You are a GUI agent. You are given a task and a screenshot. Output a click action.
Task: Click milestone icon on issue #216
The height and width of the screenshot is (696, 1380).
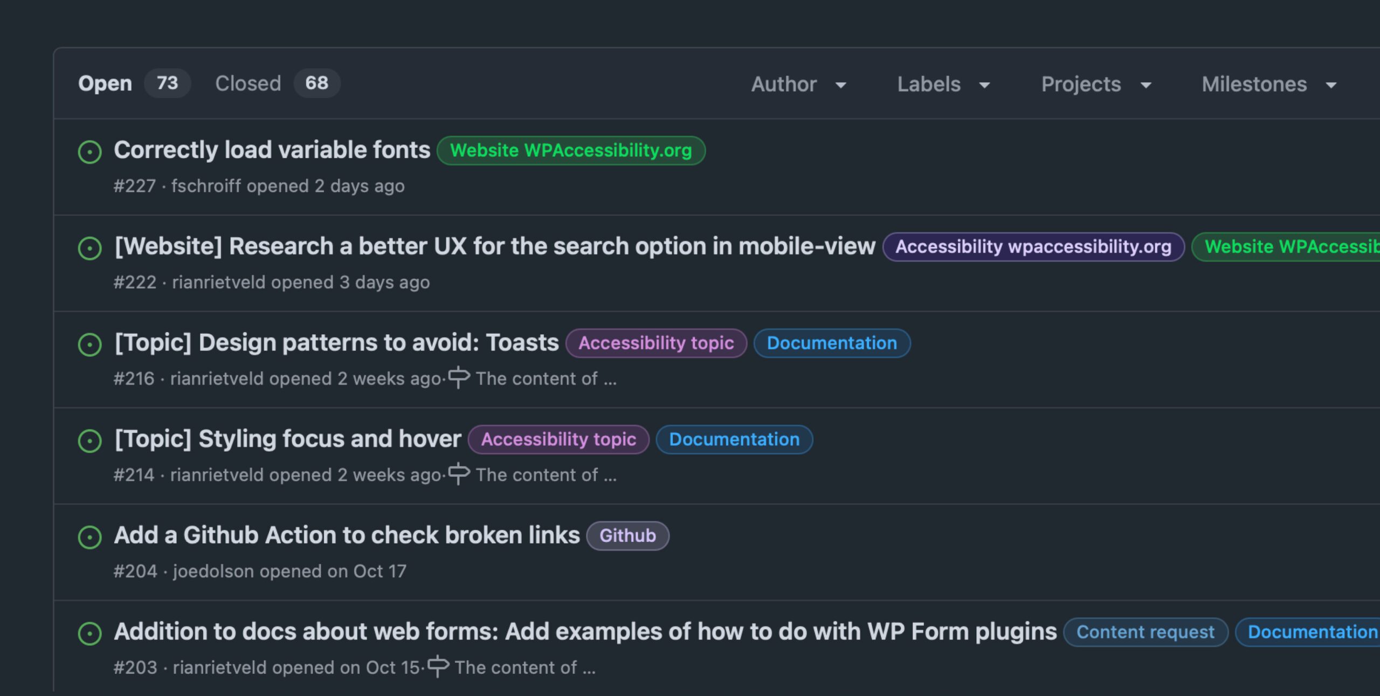point(459,377)
